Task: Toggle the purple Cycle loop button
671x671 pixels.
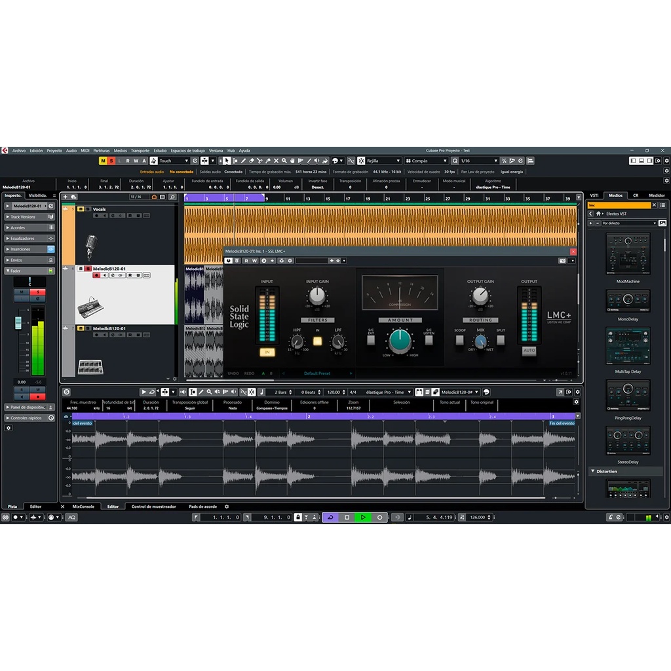Action: pos(330,518)
